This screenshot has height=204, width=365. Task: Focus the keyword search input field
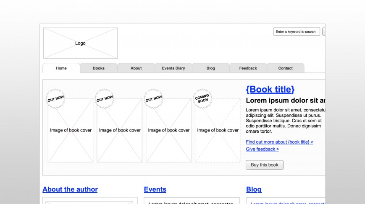point(297,31)
